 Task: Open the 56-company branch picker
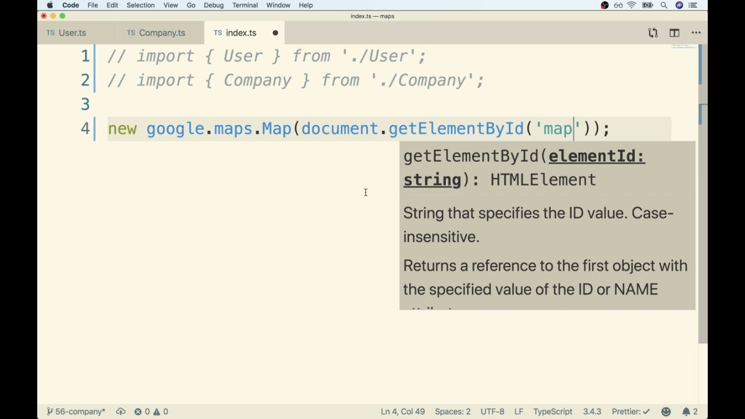tap(76, 411)
